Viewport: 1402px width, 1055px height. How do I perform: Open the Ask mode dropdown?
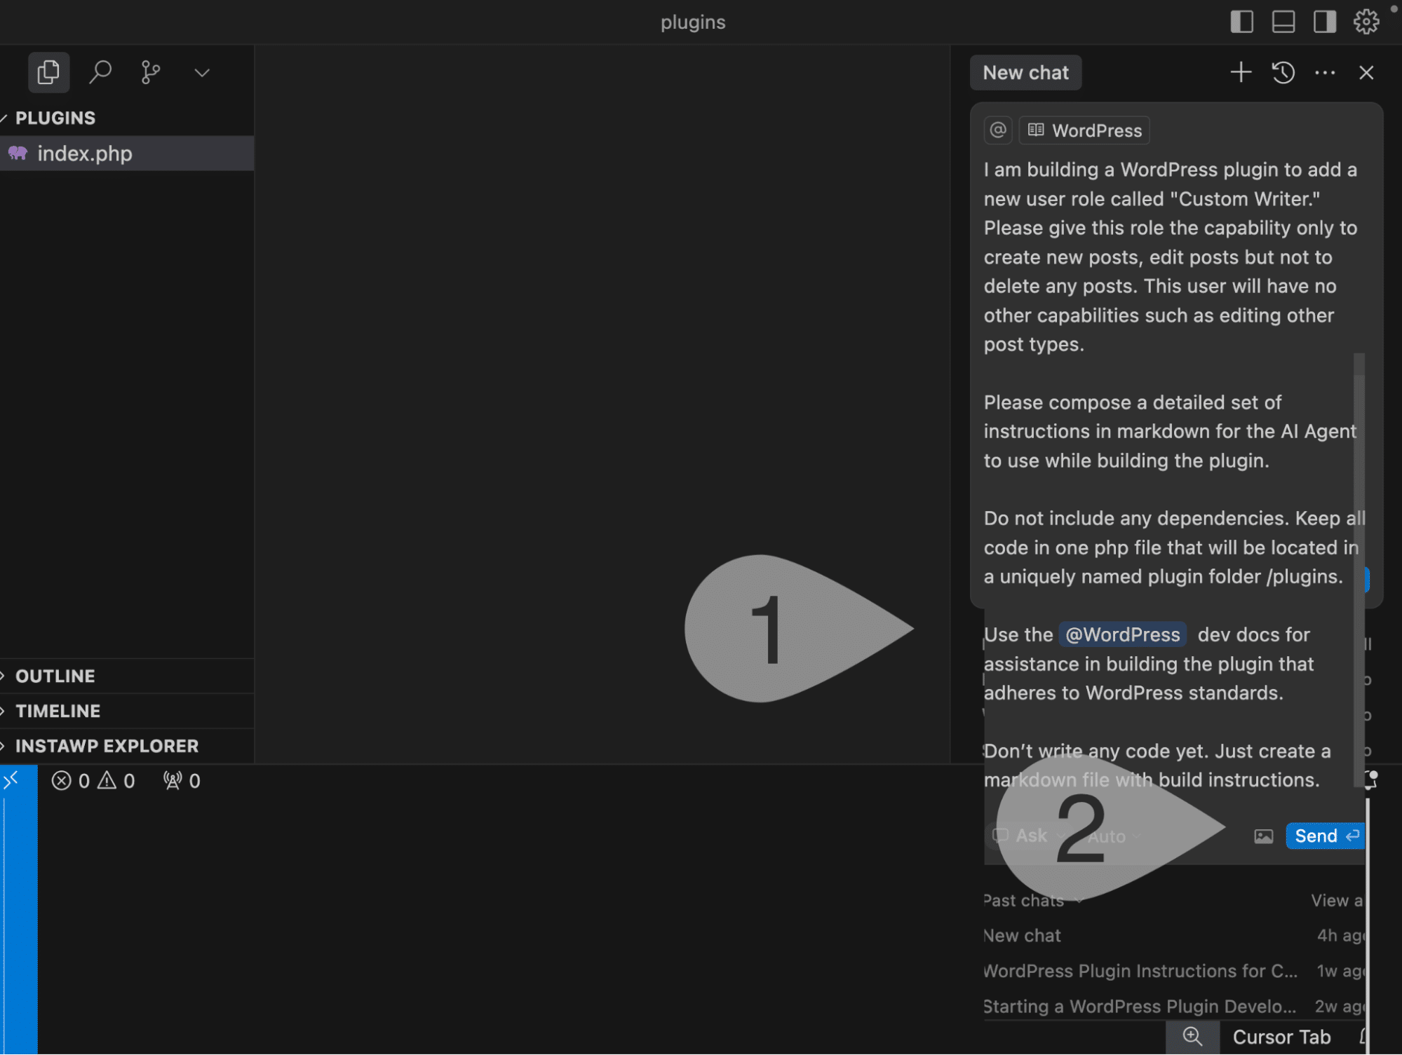tap(1028, 836)
